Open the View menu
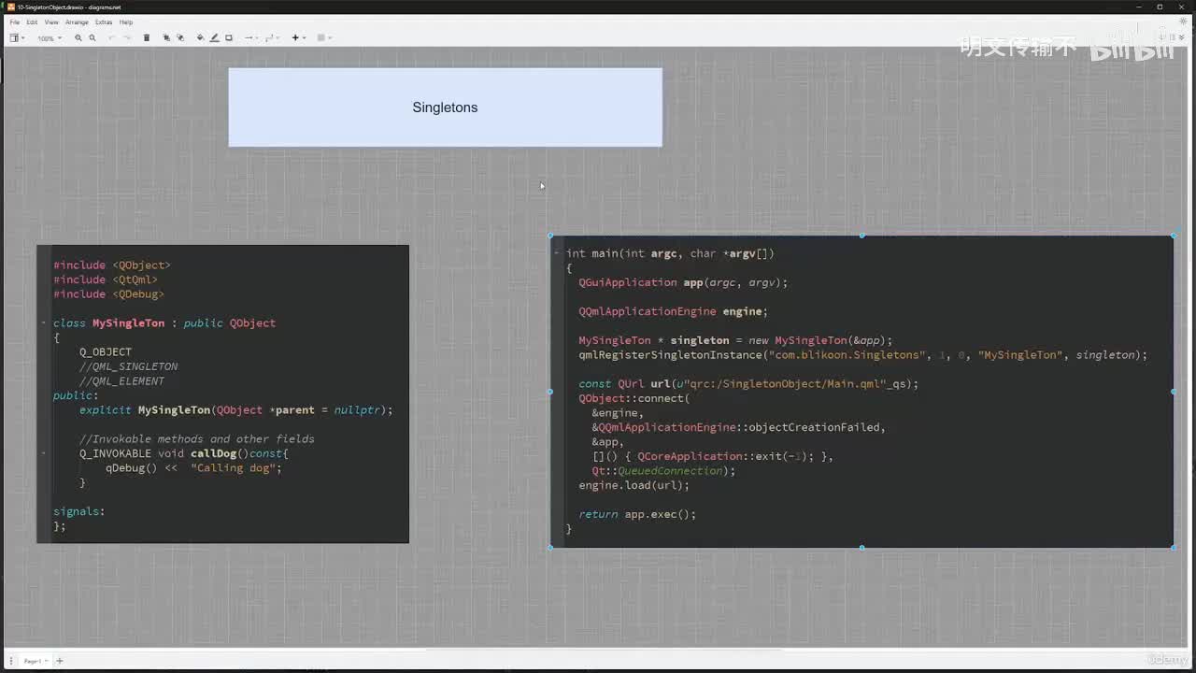 coord(51,21)
